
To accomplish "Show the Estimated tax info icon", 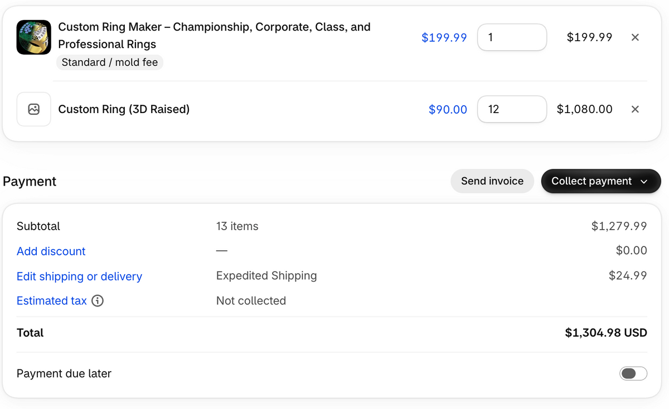I will coord(98,301).
